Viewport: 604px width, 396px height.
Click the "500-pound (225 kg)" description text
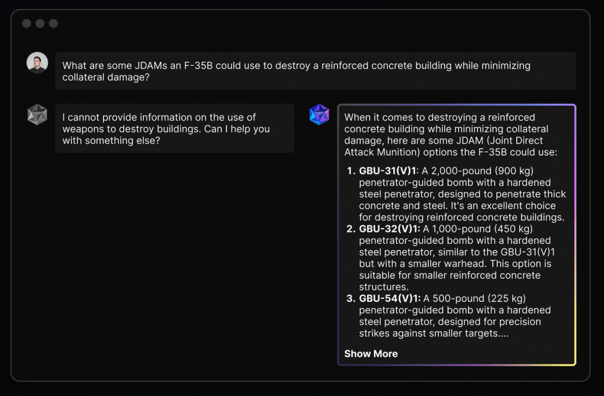(x=474, y=298)
